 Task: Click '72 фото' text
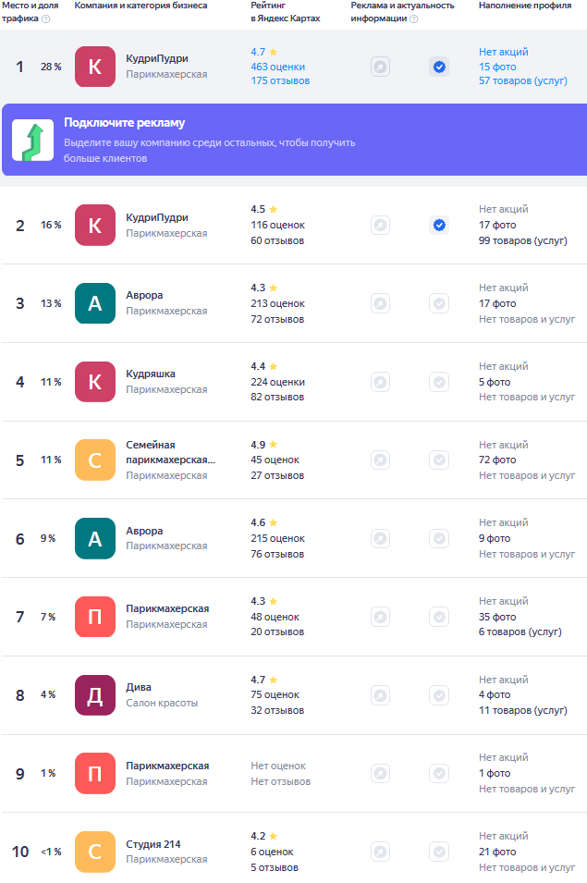tap(497, 460)
